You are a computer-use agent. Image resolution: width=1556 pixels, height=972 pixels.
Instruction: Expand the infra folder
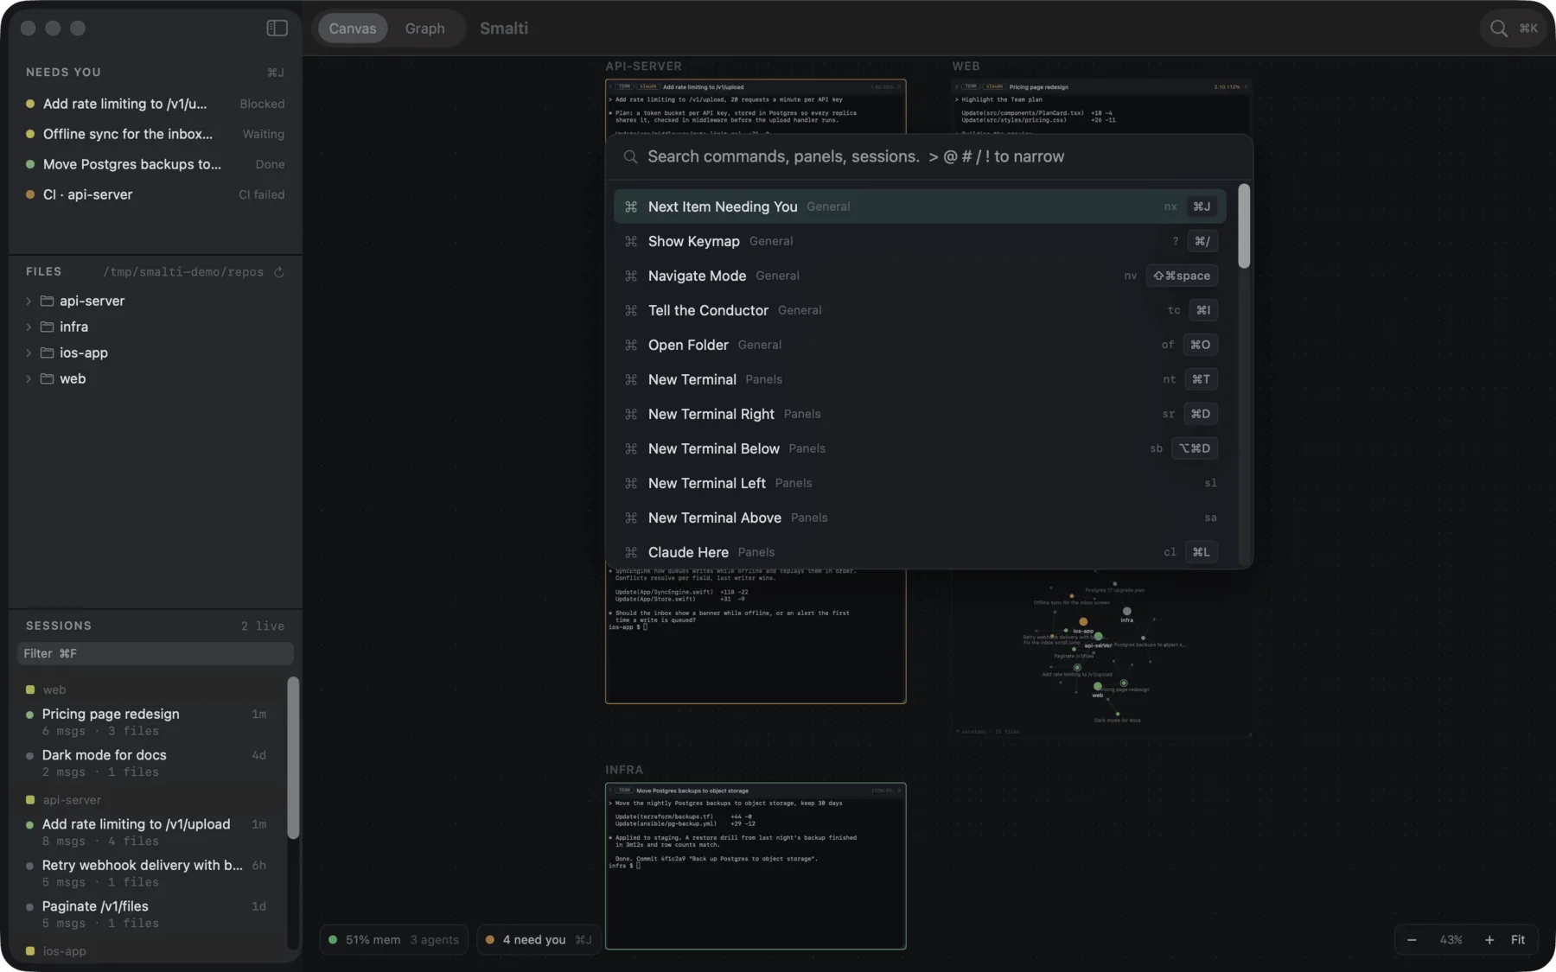tap(29, 327)
